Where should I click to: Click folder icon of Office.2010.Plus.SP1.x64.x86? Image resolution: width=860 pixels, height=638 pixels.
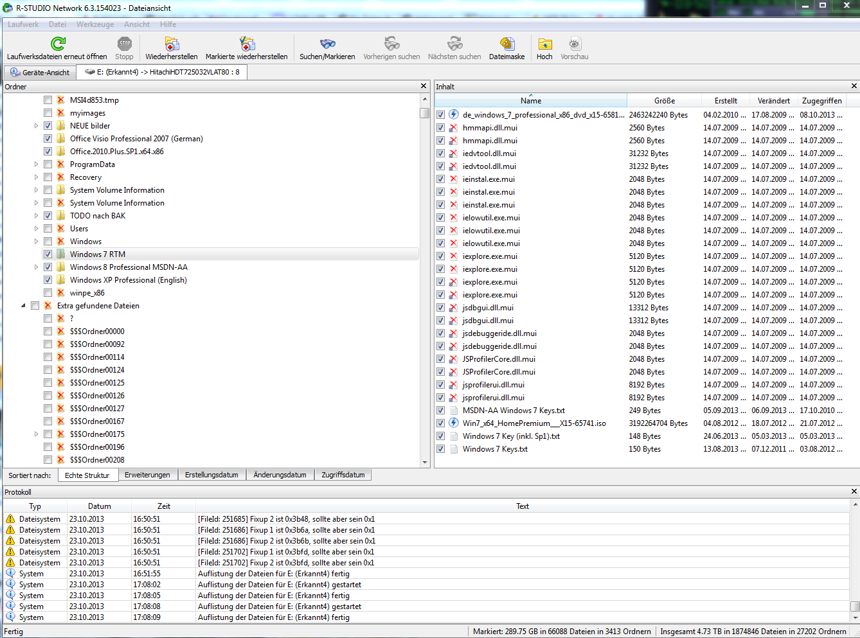(61, 152)
